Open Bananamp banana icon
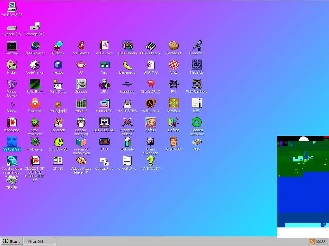329x246 pixels. point(127,65)
